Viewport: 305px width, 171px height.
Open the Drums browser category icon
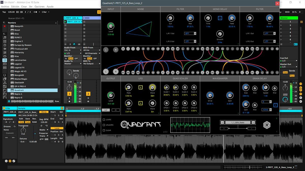pos(5,41)
